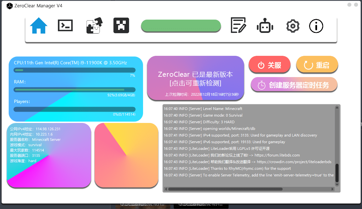Image resolution: width=362 pixels, height=209 pixels.
Task: Click the 上次检测时间 last check timestamp
Action: point(202,94)
